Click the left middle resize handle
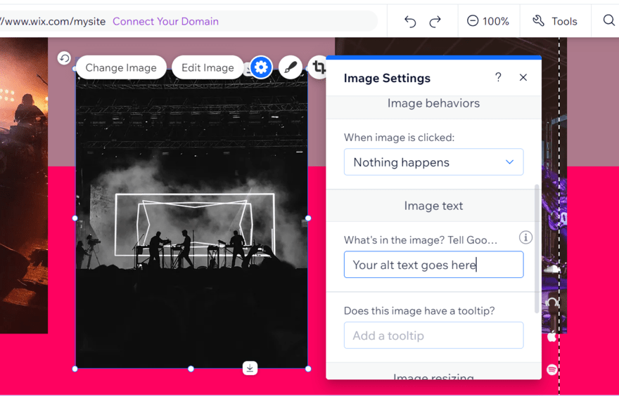 (x=75, y=218)
